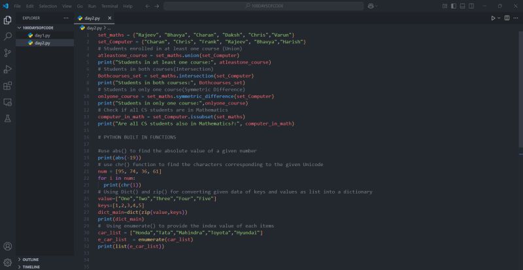
Task: Open the Terminal menu
Action: pyautogui.click(x=109, y=6)
